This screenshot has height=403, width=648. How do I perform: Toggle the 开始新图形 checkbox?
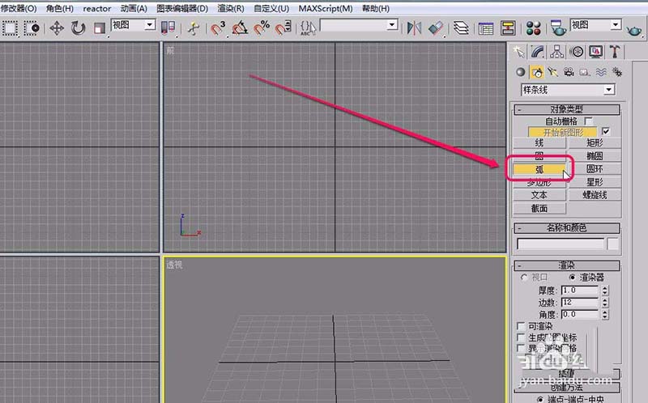(606, 132)
